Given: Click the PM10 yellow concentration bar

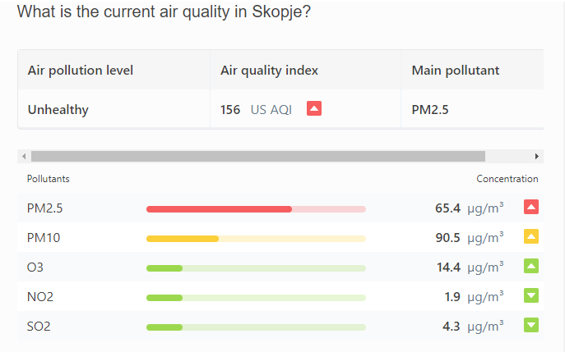Looking at the screenshot, I should (x=183, y=239).
